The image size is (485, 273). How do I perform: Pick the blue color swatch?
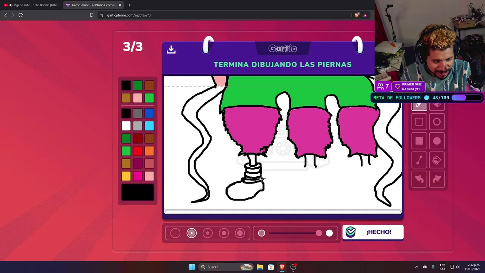click(x=149, y=113)
